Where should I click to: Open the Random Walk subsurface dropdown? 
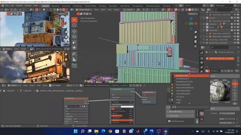[227, 123]
